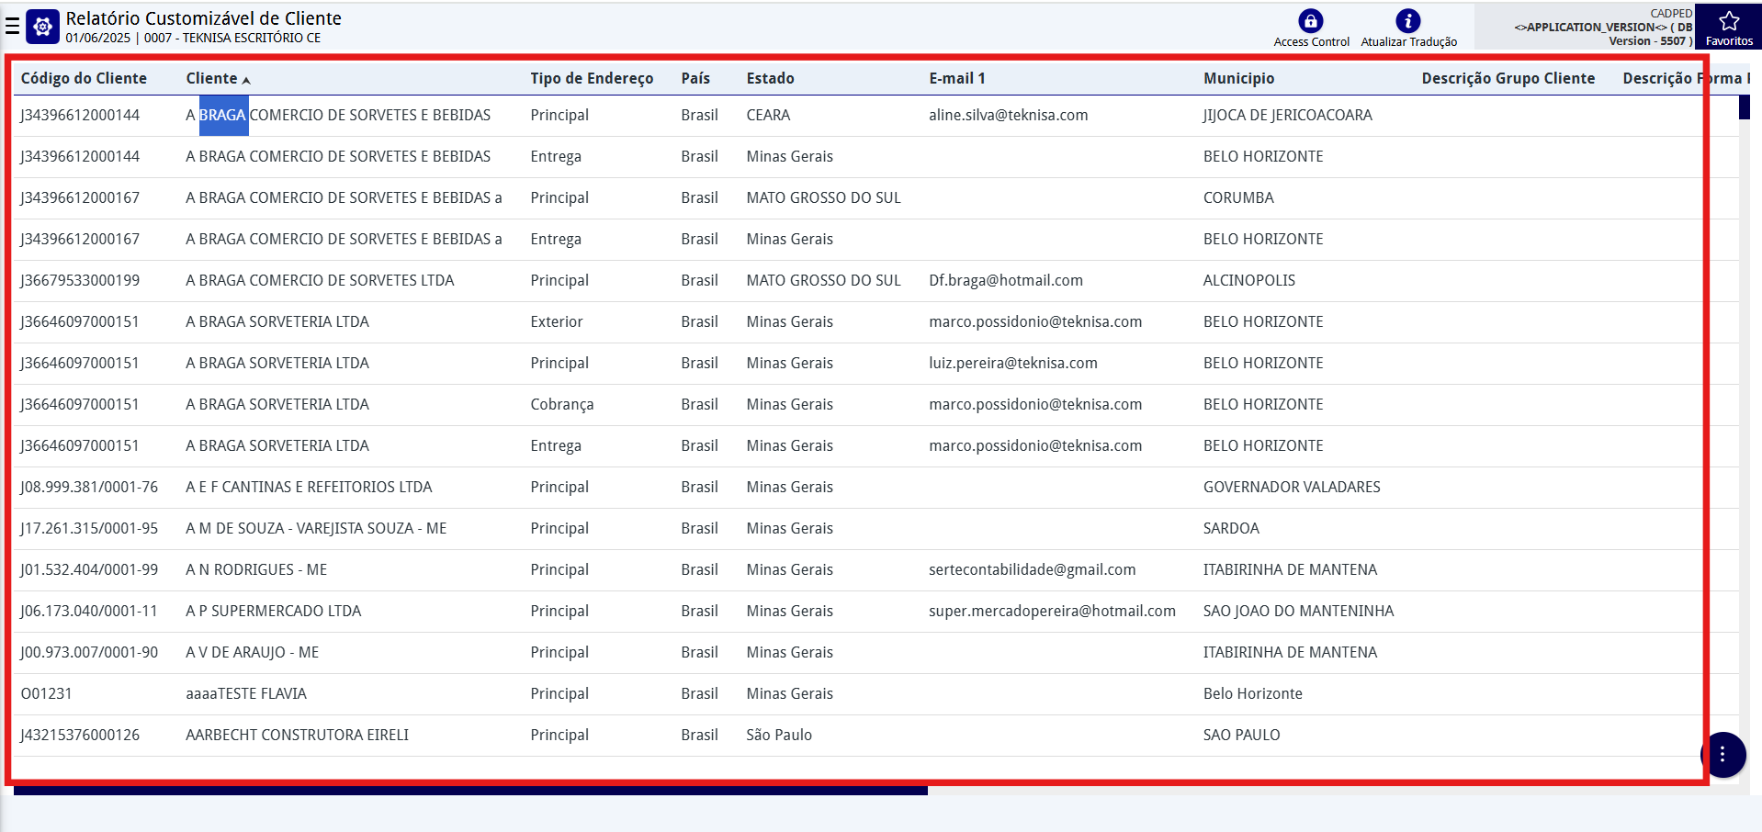Select the A E F CANTINAS E REFEITORIOS row
Image resolution: width=1762 pixels, height=832 pixels.
click(309, 488)
